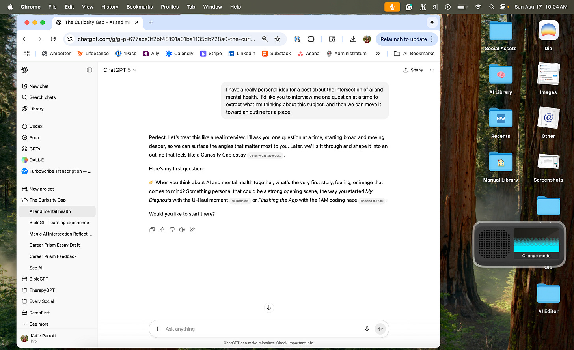Screen dimensions: 574x350
Task: Copy the assistant response
Action: 152,230
